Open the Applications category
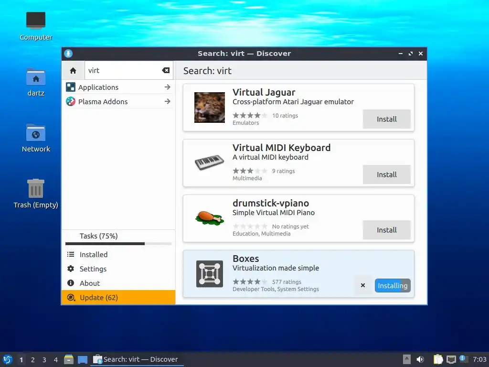The height and width of the screenshot is (367, 489). (x=118, y=87)
